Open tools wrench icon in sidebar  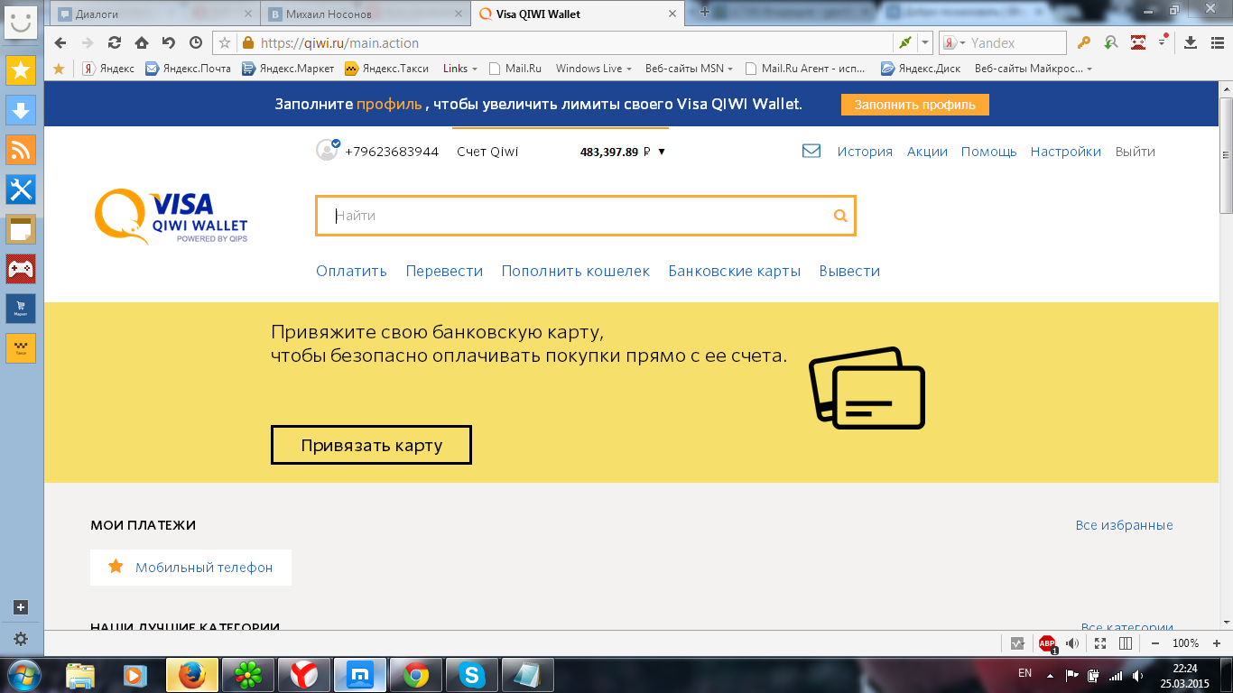point(21,189)
